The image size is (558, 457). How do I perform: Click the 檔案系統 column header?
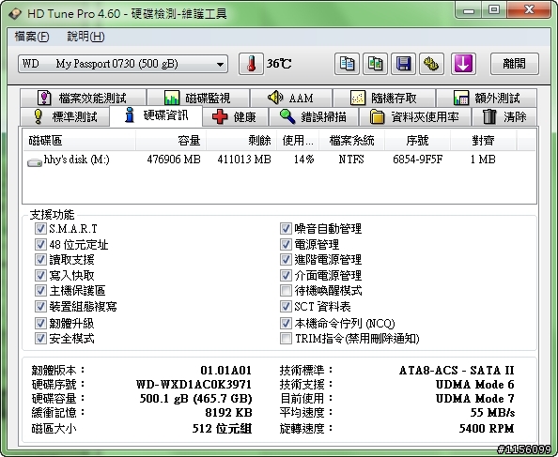point(351,141)
